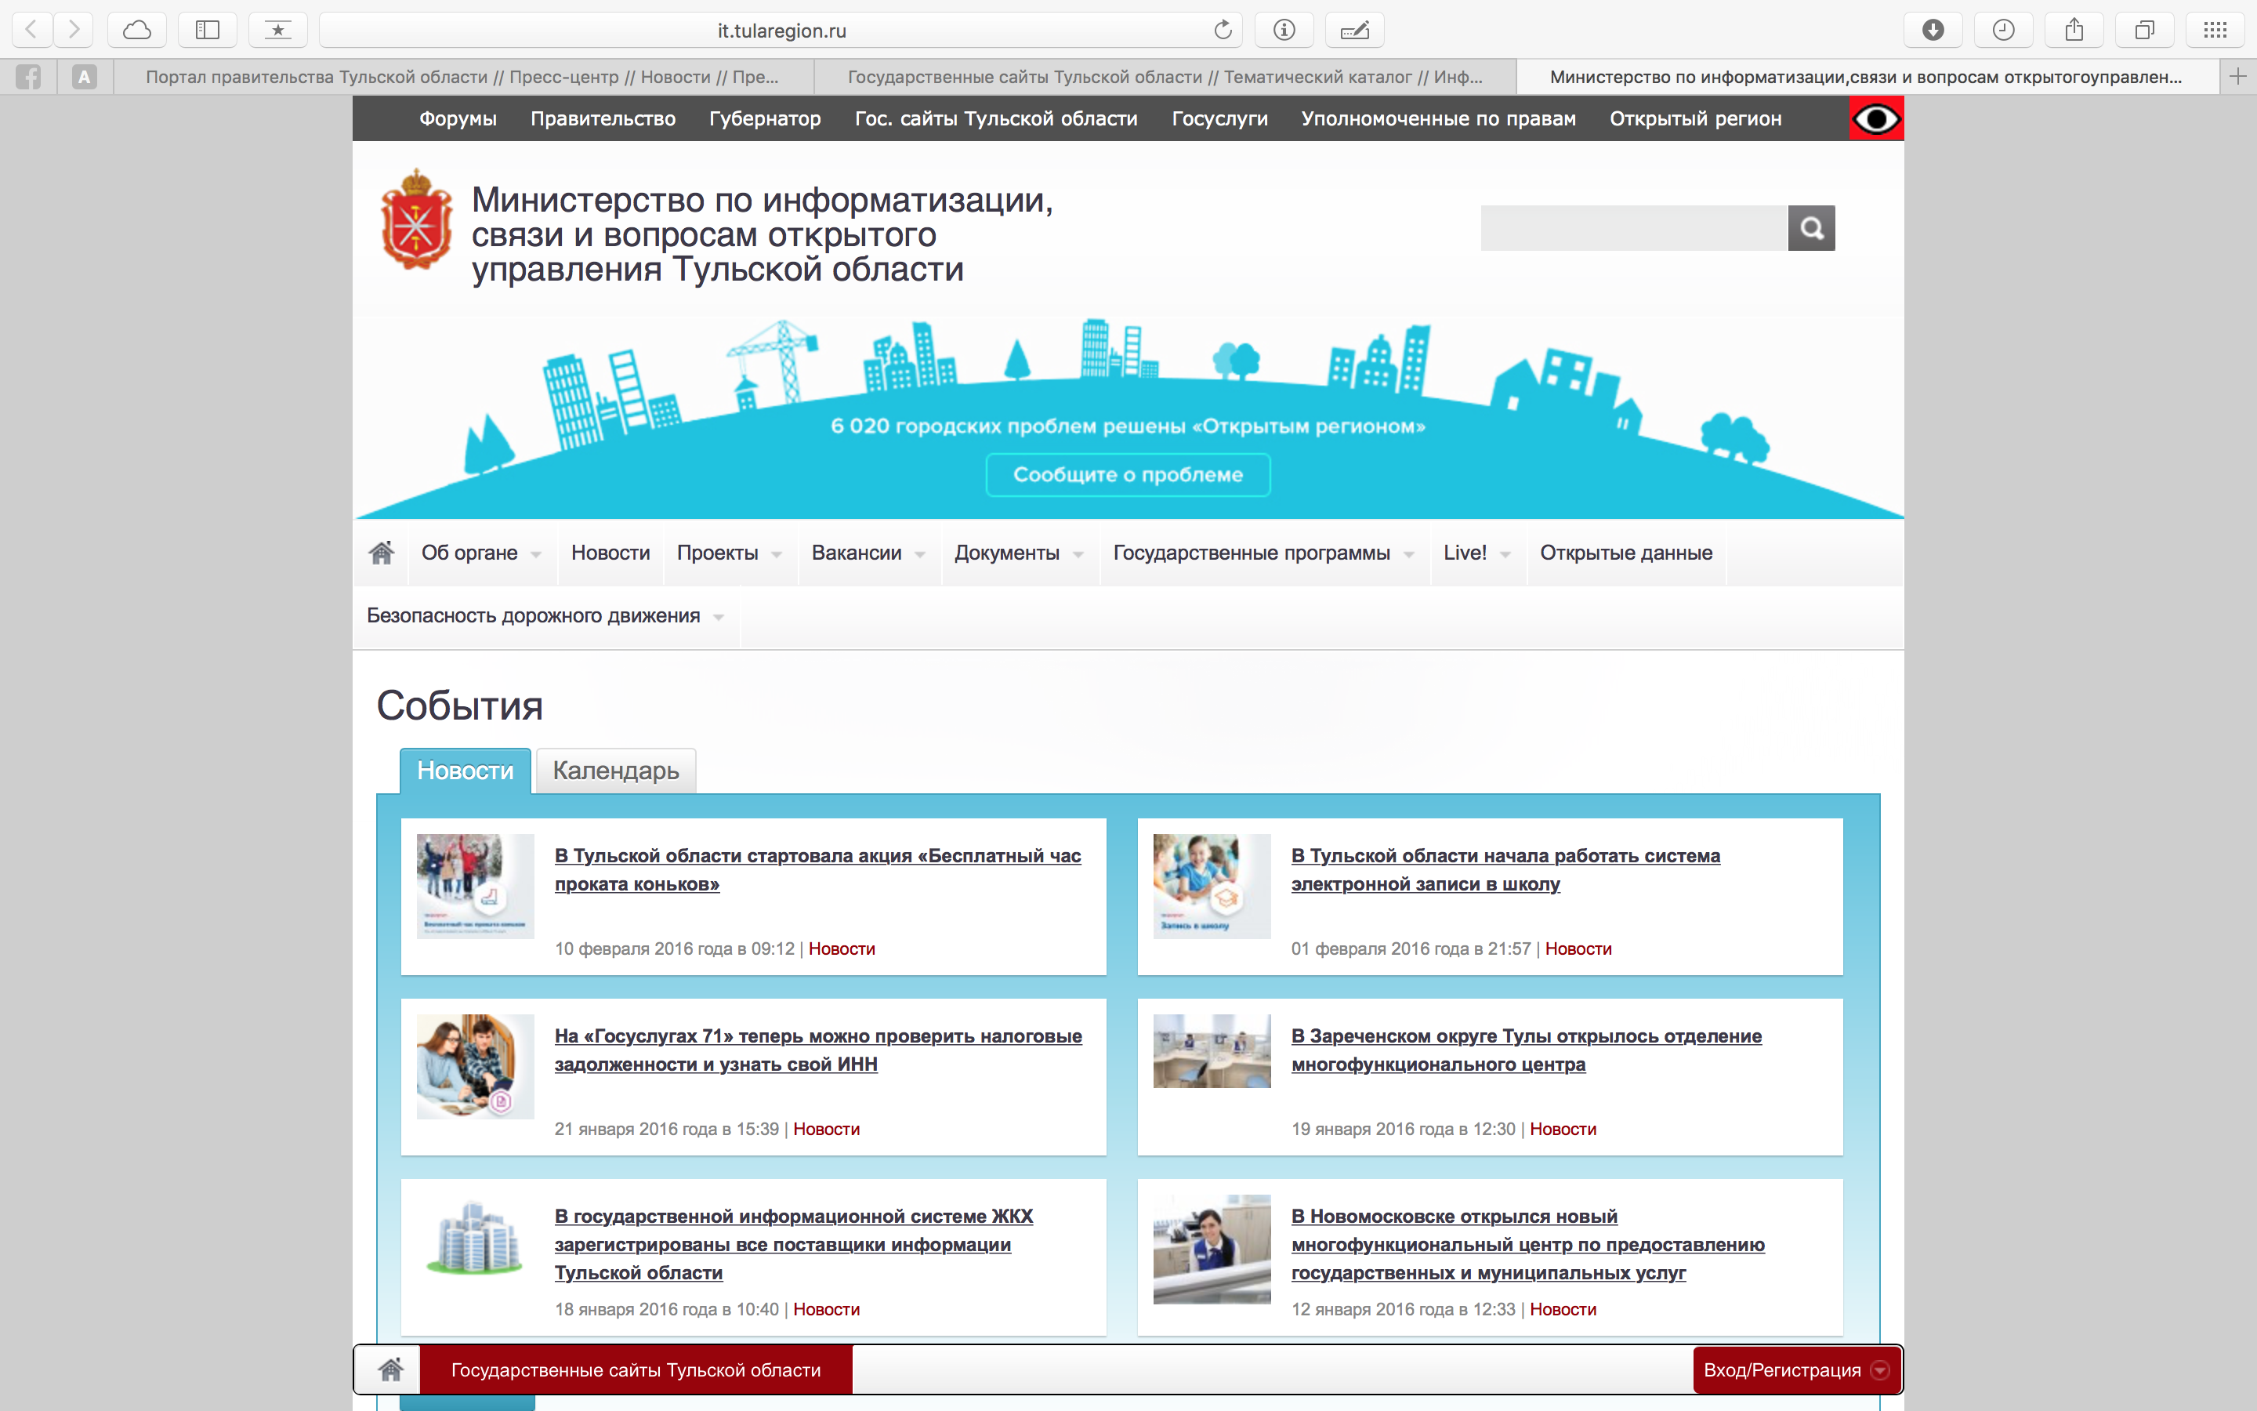The image size is (2257, 1411).
Task: Click the home icon in bottom bar
Action: [x=391, y=1370]
